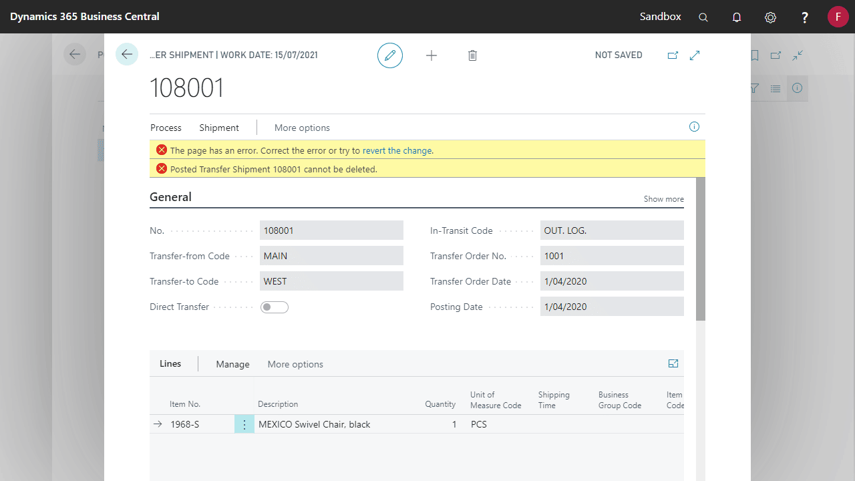Click the Description column header
Image resolution: width=855 pixels, height=481 pixels.
coord(278,404)
